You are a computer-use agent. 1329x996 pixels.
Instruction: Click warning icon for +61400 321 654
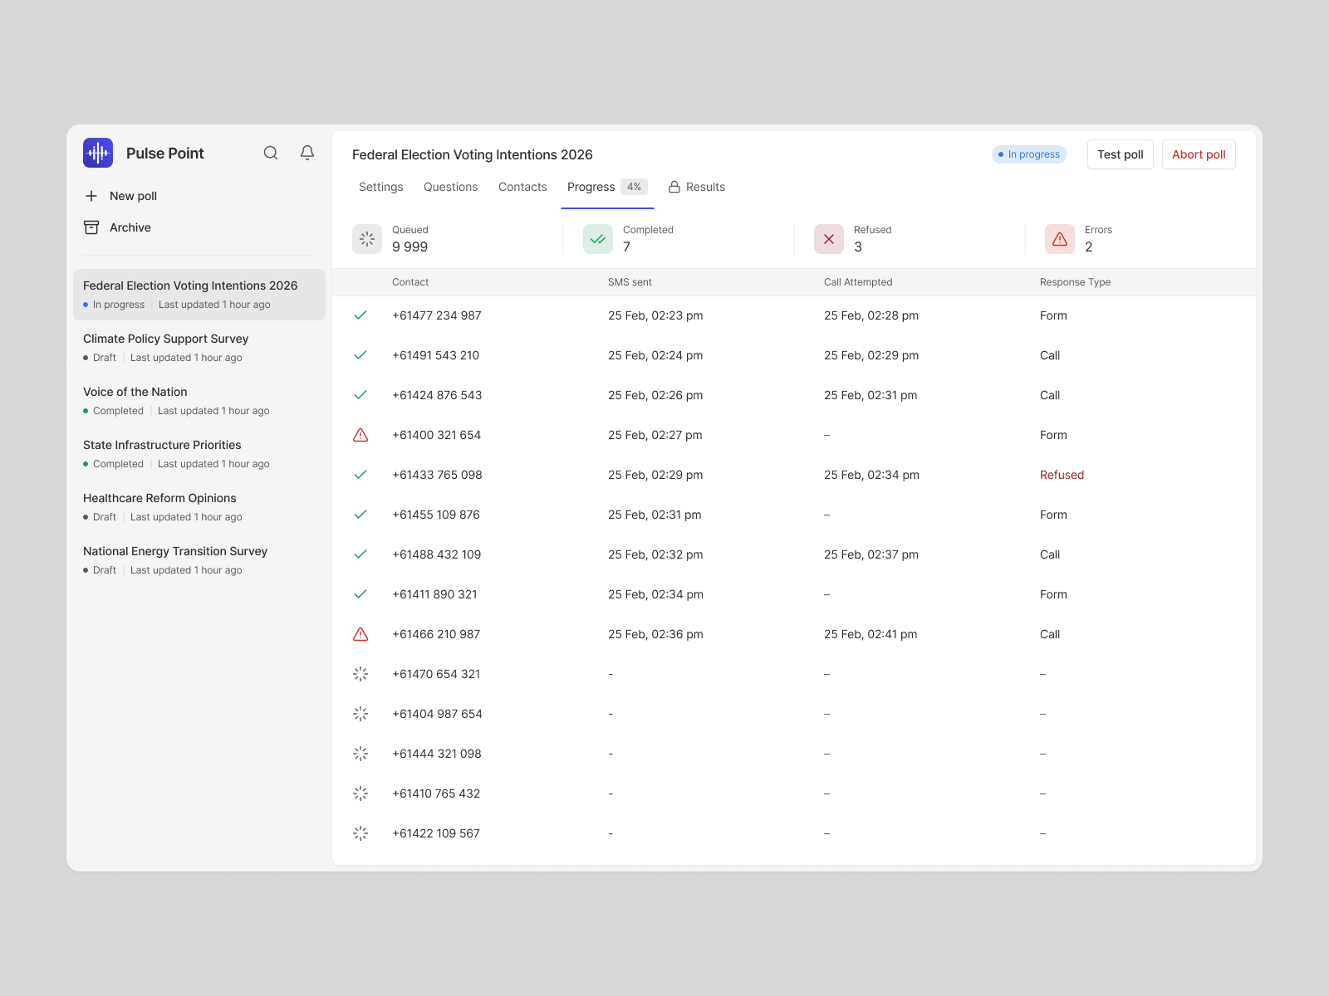tap(360, 435)
